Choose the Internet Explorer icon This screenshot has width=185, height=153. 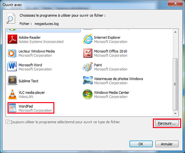point(88,39)
